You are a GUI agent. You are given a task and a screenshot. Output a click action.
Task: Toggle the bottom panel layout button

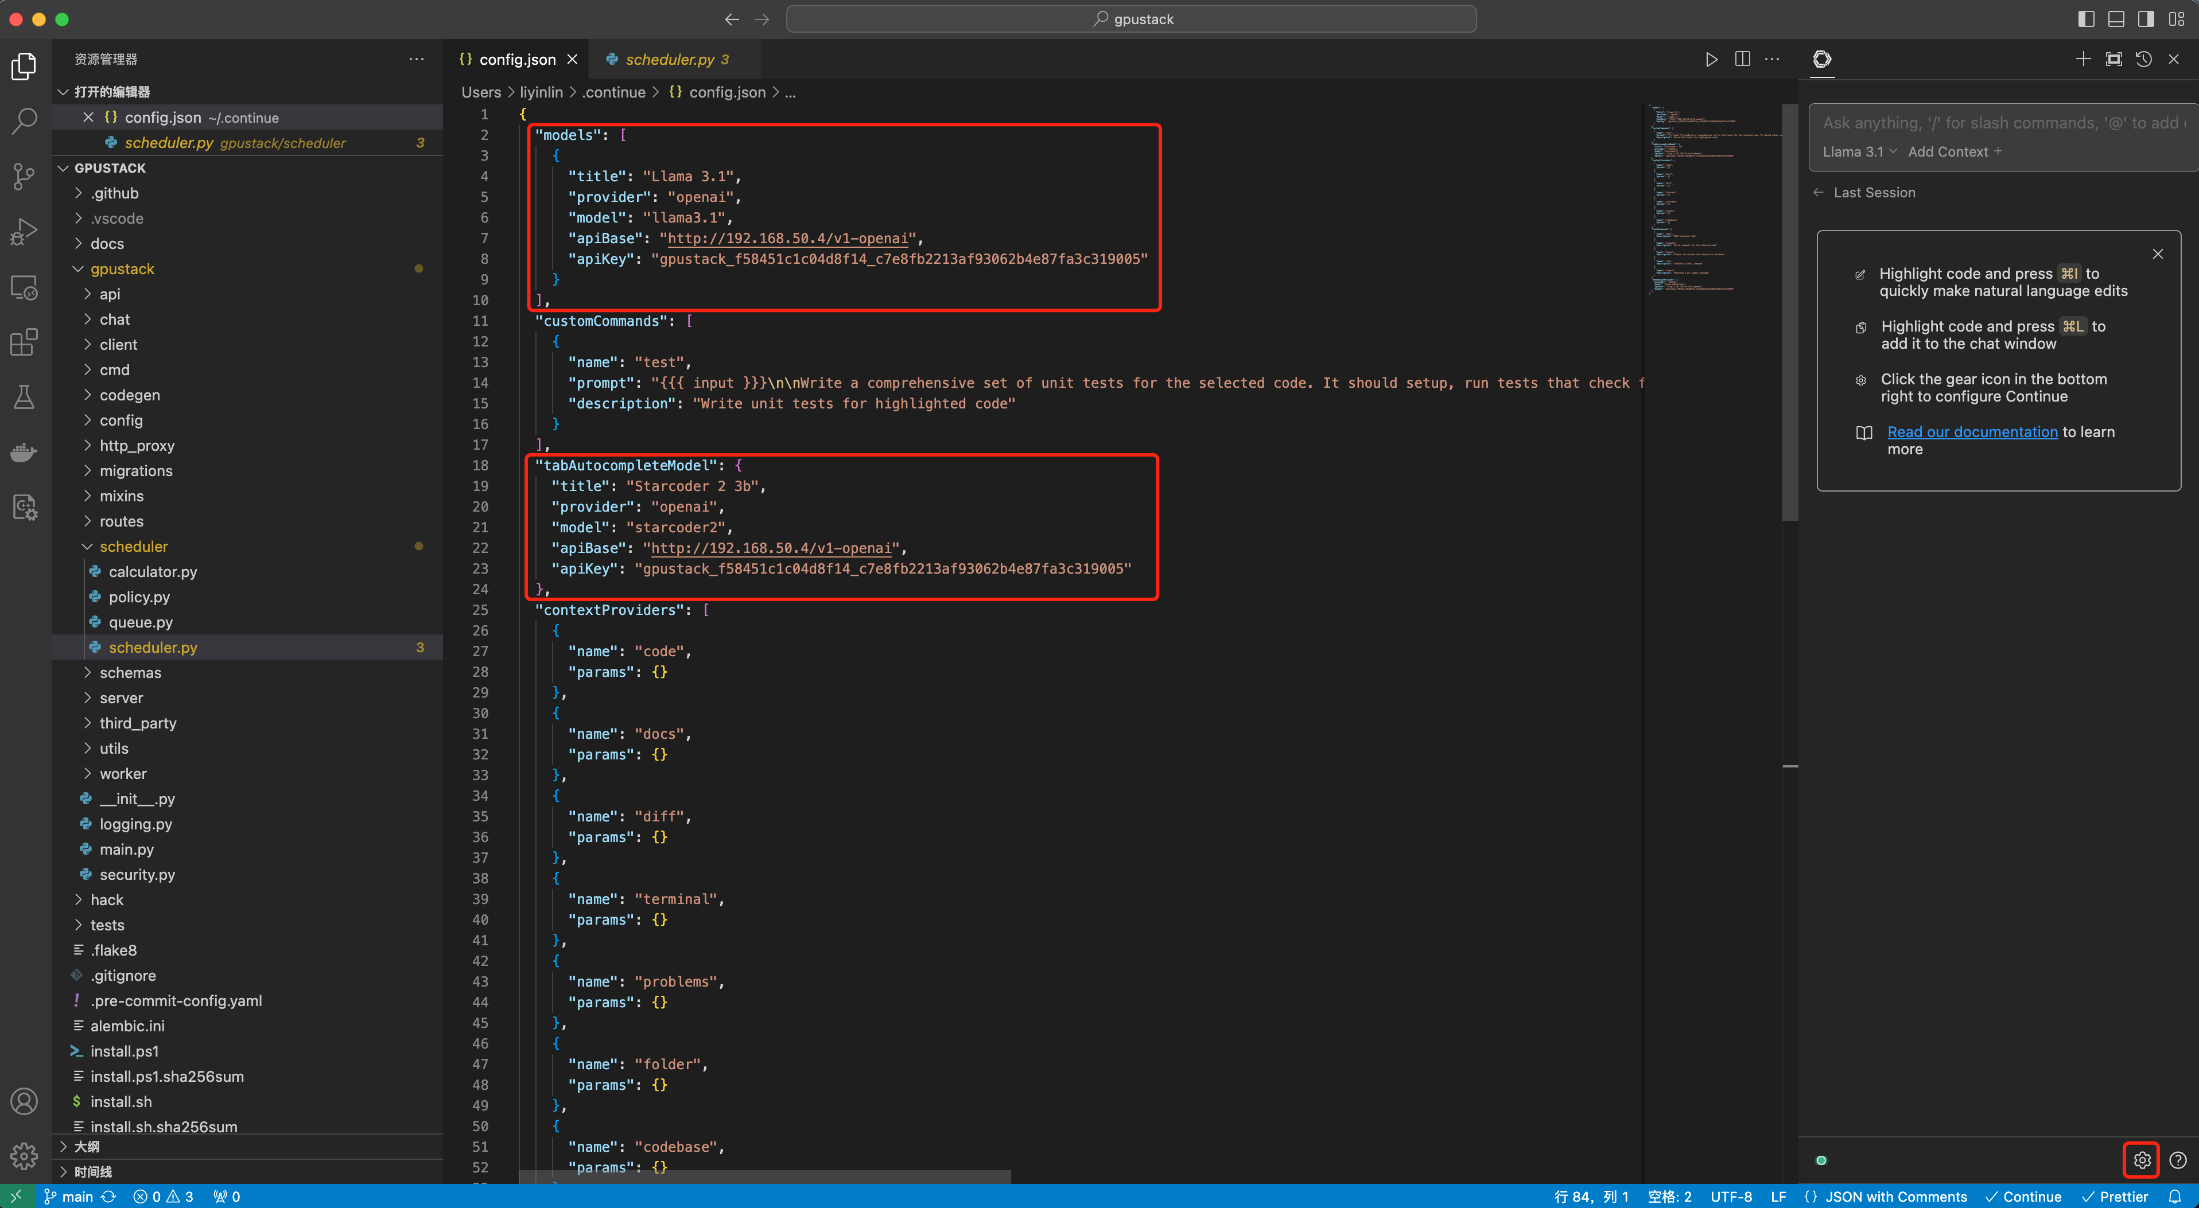click(x=2115, y=19)
